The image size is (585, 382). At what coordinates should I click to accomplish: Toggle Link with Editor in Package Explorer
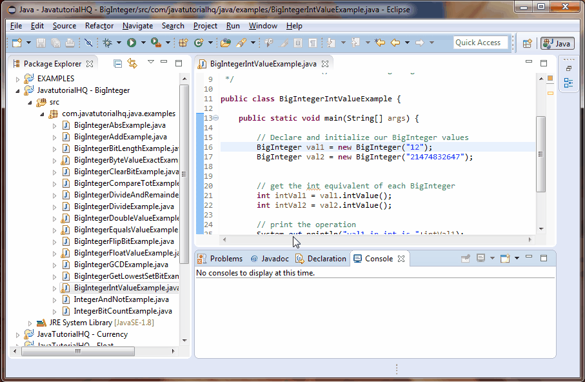coord(132,63)
